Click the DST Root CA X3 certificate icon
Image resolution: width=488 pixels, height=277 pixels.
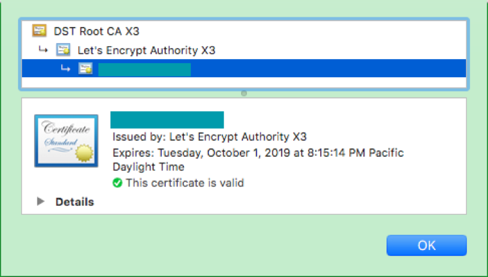coord(39,31)
